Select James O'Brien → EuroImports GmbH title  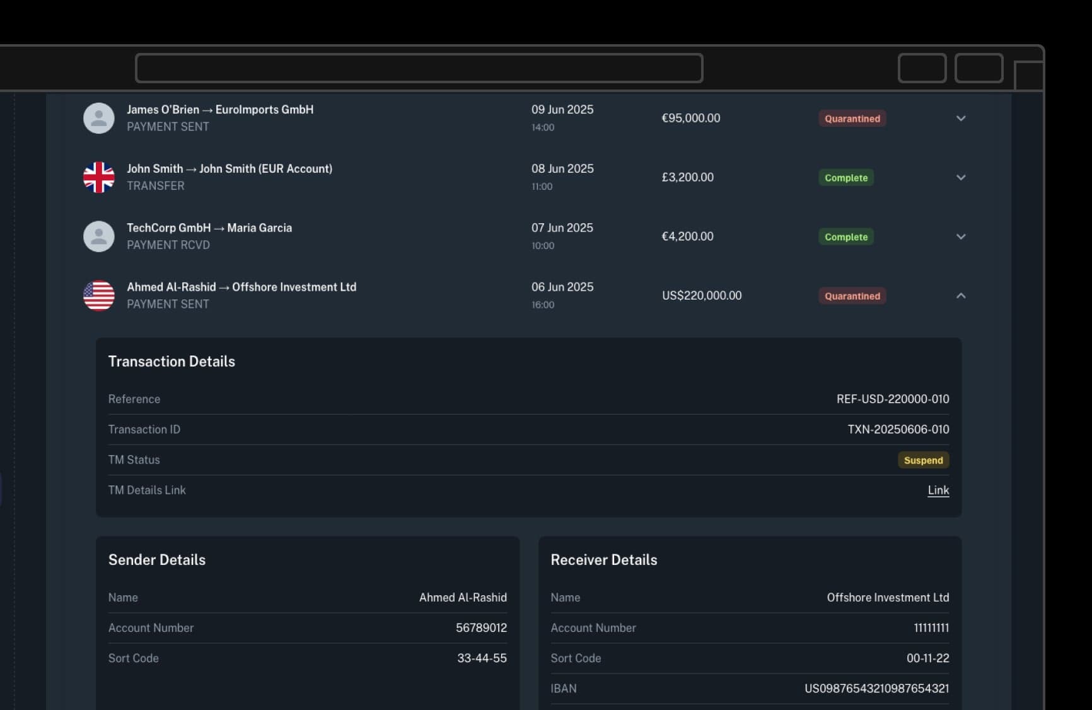tap(220, 110)
